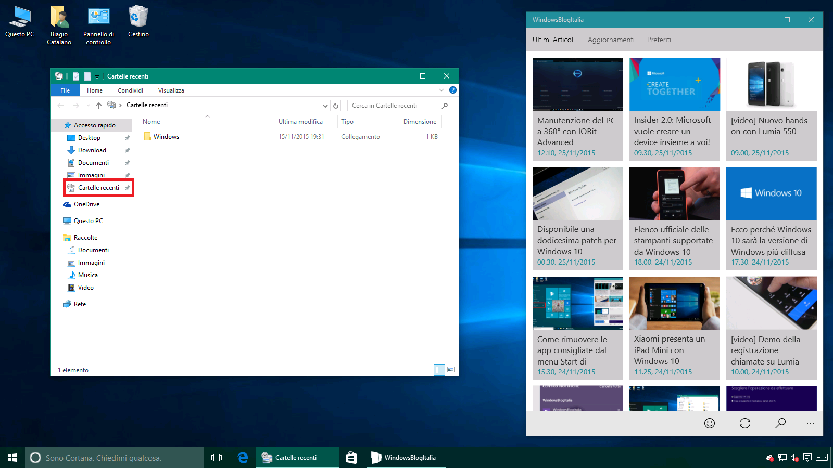The image size is (833, 468).
Task: Open Task View on taskbar
Action: 217,458
